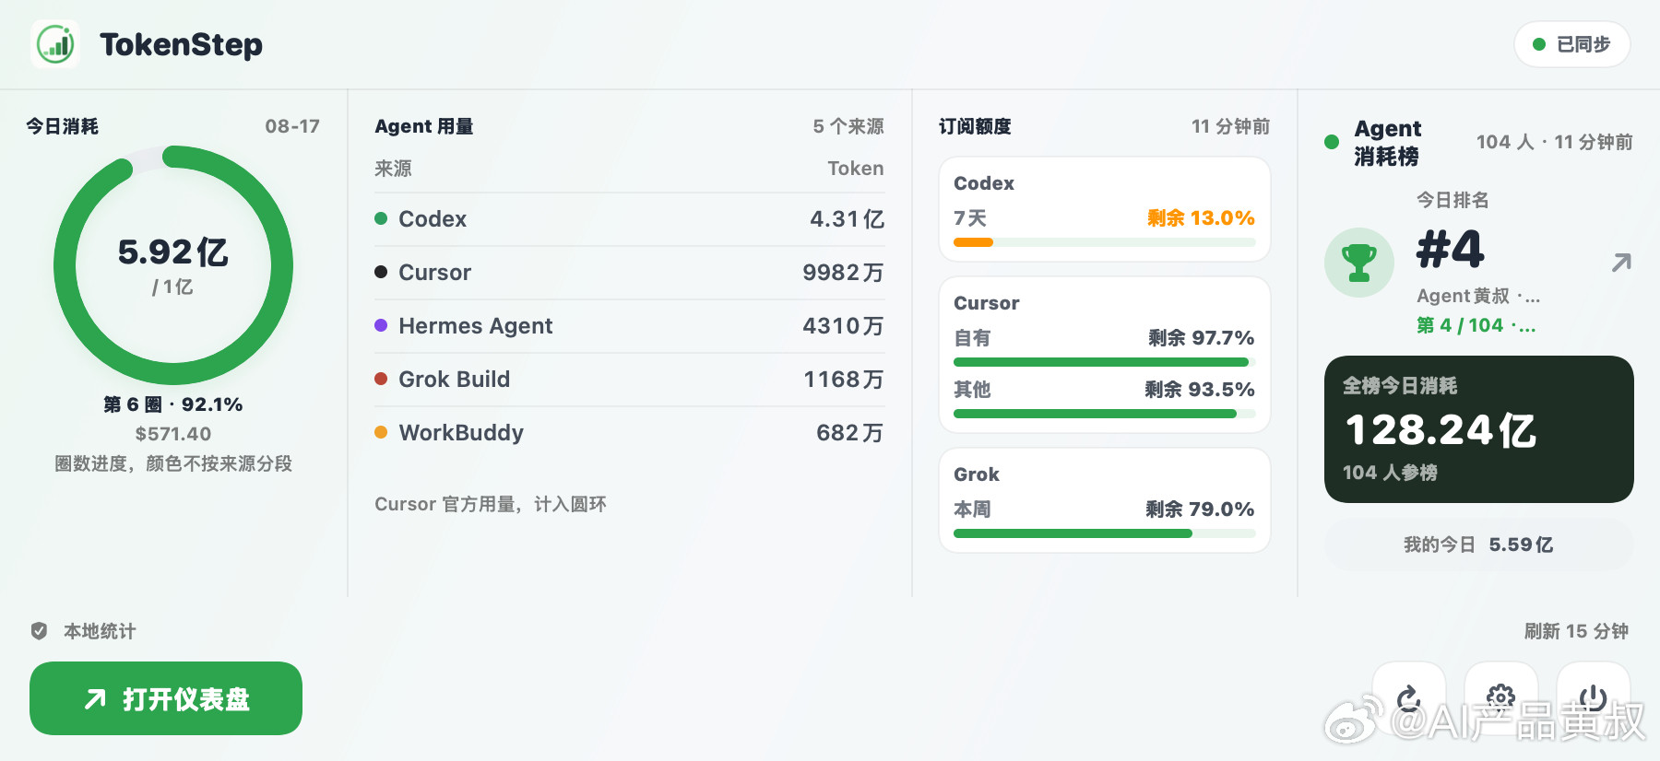The image size is (1660, 761).
Task: Click the Grok subscription quota card
Action: 1105,500
